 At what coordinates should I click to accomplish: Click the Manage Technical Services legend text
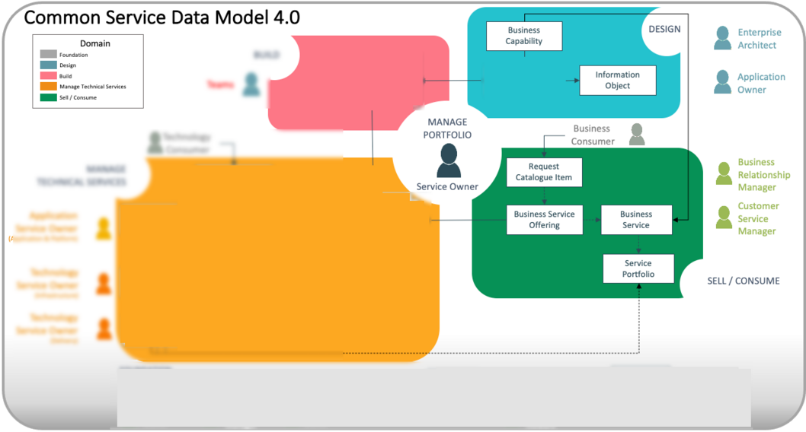tap(92, 87)
